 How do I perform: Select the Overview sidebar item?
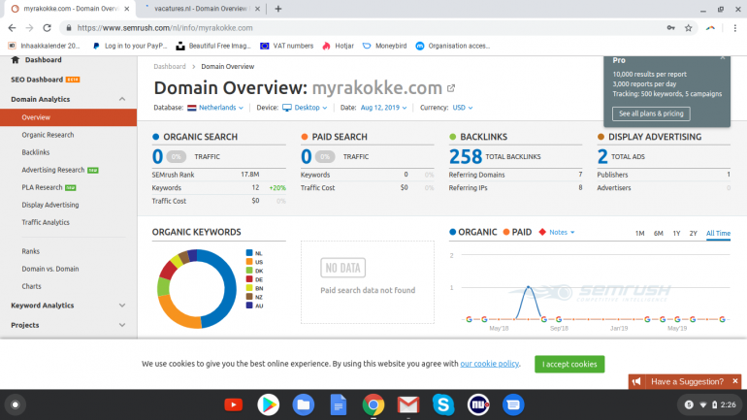68,117
